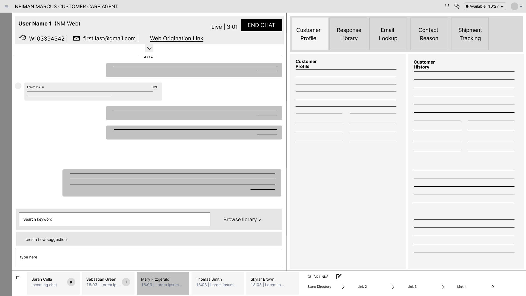526x296 pixels.
Task: Click Browse library link
Action: tap(242, 220)
